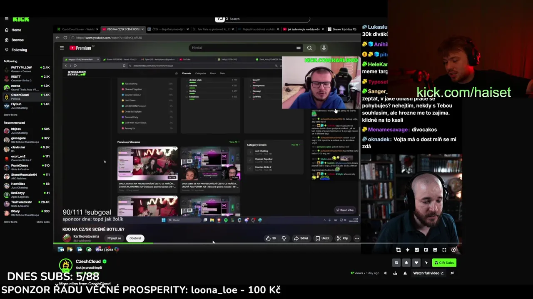Click YouTube Premium logo

81,48
